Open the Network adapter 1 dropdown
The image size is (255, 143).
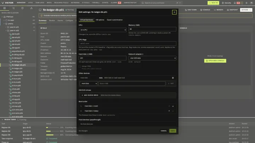[152, 58]
